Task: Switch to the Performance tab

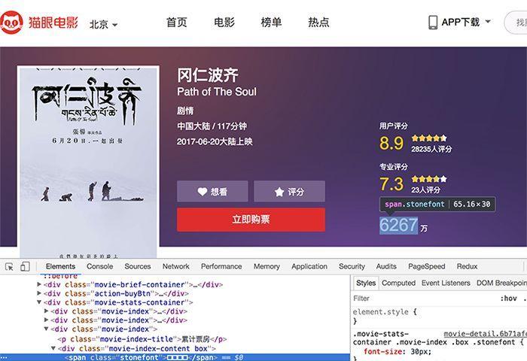Action: [x=221, y=266]
